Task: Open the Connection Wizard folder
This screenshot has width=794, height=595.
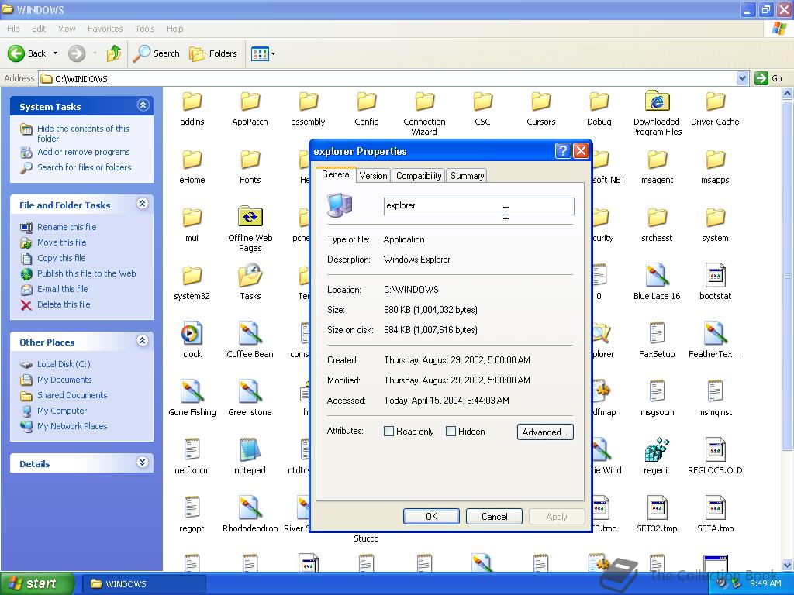Action: [424, 114]
